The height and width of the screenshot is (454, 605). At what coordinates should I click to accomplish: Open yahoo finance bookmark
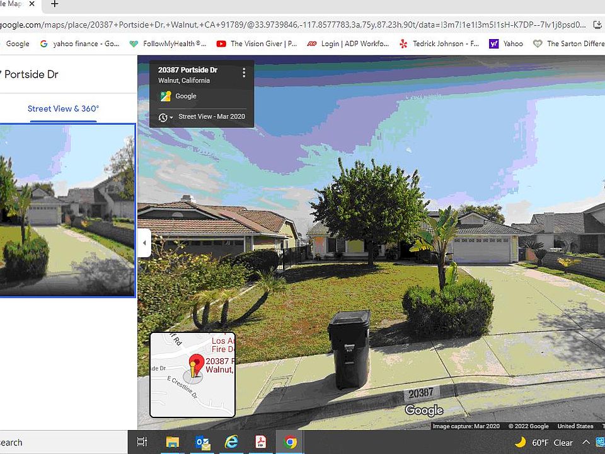click(x=79, y=44)
